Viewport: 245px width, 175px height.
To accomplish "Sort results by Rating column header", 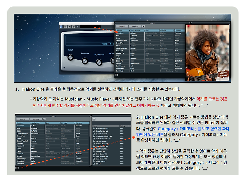I will click(x=124, y=126).
